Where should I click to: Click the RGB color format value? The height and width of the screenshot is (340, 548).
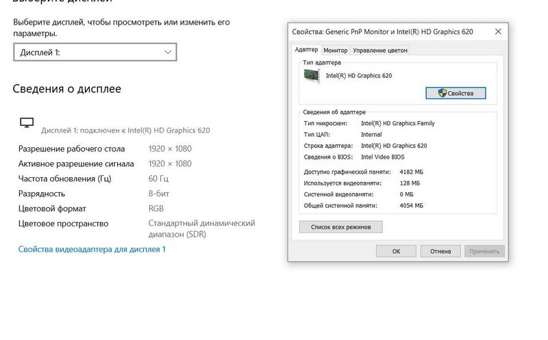click(156, 209)
